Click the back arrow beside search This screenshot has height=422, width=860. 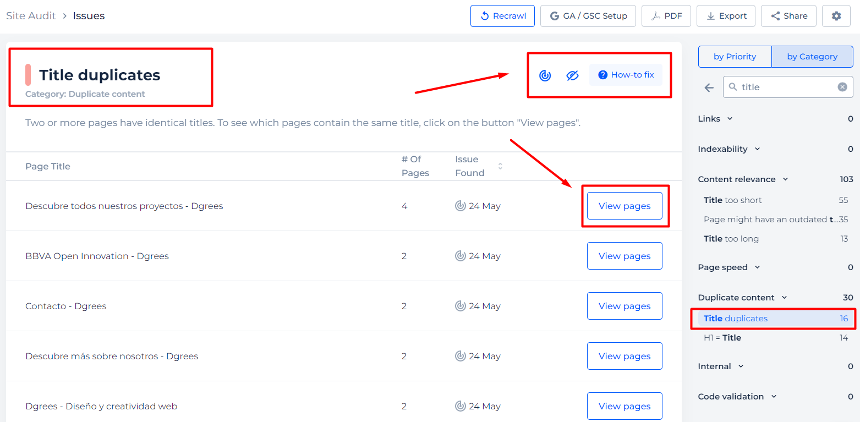point(709,87)
